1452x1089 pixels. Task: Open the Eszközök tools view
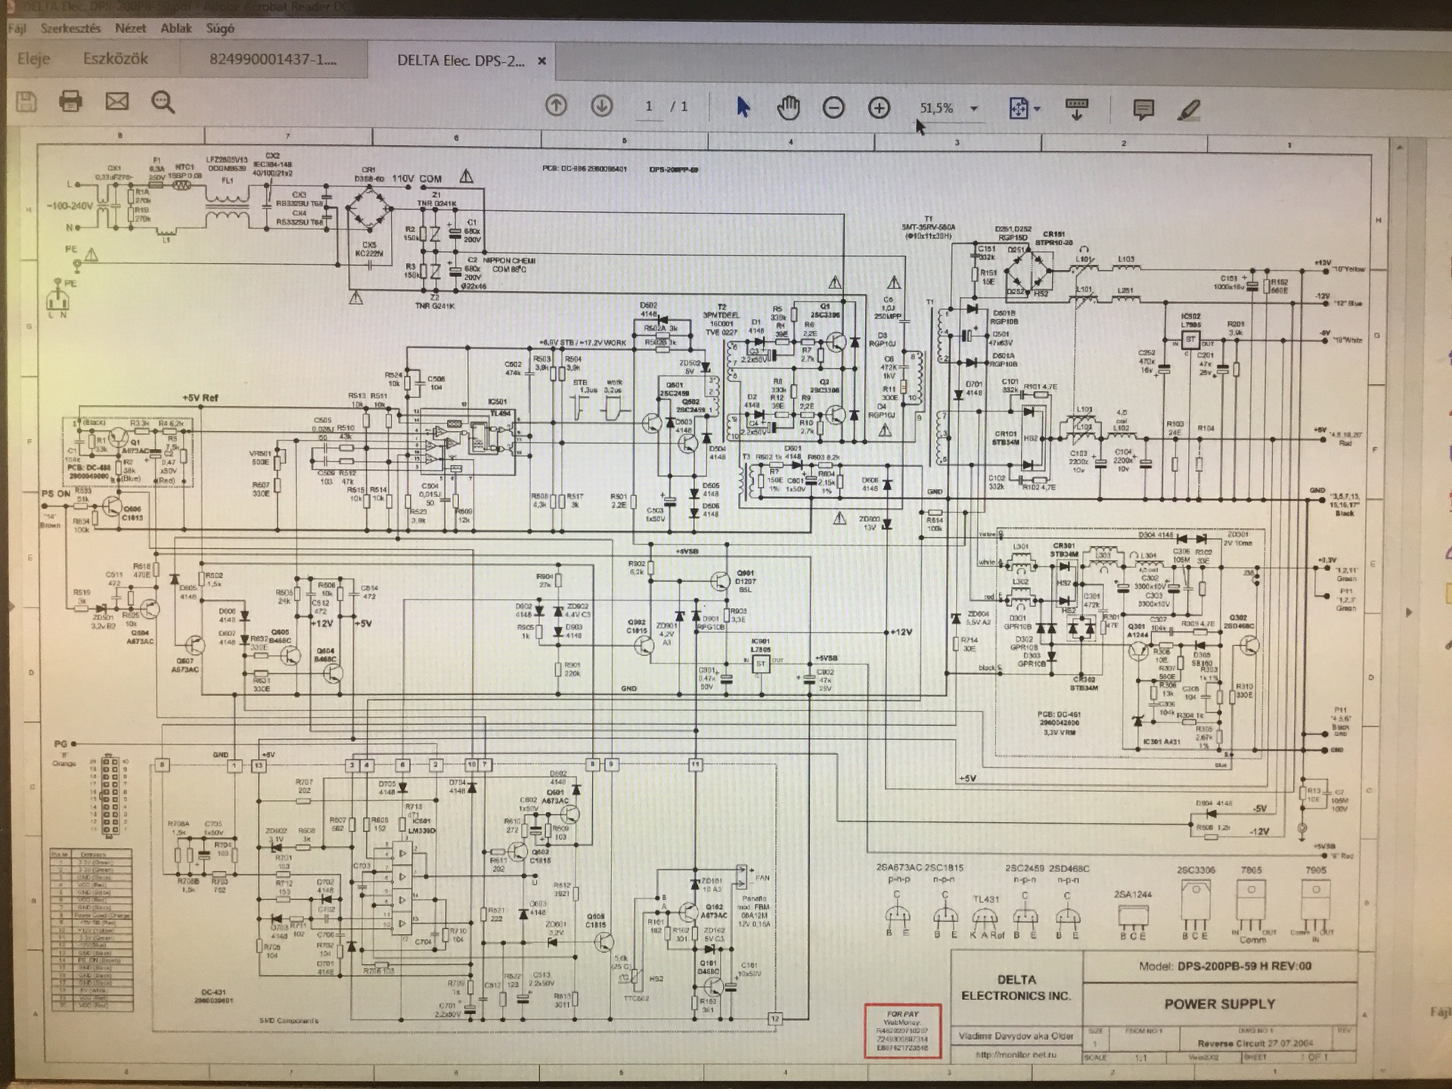click(116, 59)
